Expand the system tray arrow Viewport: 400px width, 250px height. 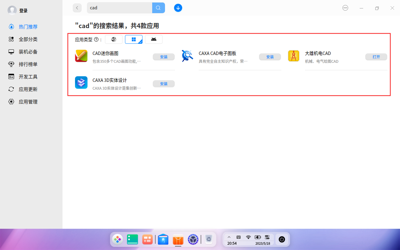[x=229, y=237]
